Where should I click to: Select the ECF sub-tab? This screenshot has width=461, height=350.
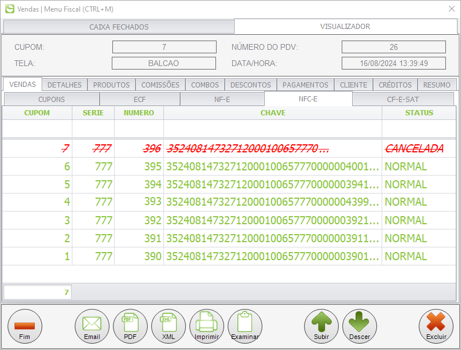coord(140,100)
